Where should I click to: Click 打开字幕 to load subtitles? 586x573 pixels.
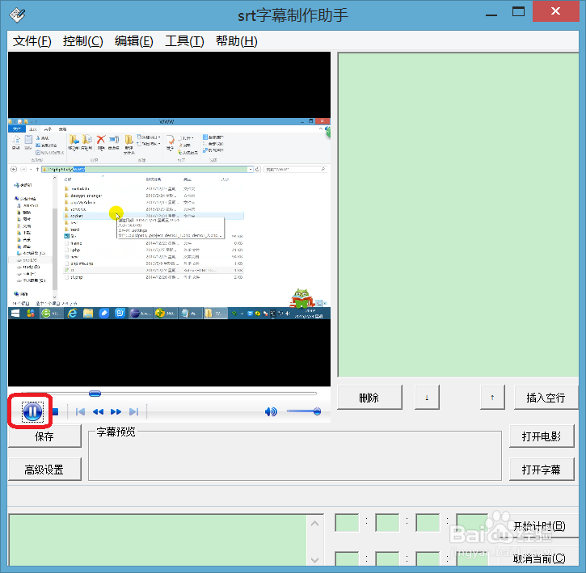click(542, 469)
